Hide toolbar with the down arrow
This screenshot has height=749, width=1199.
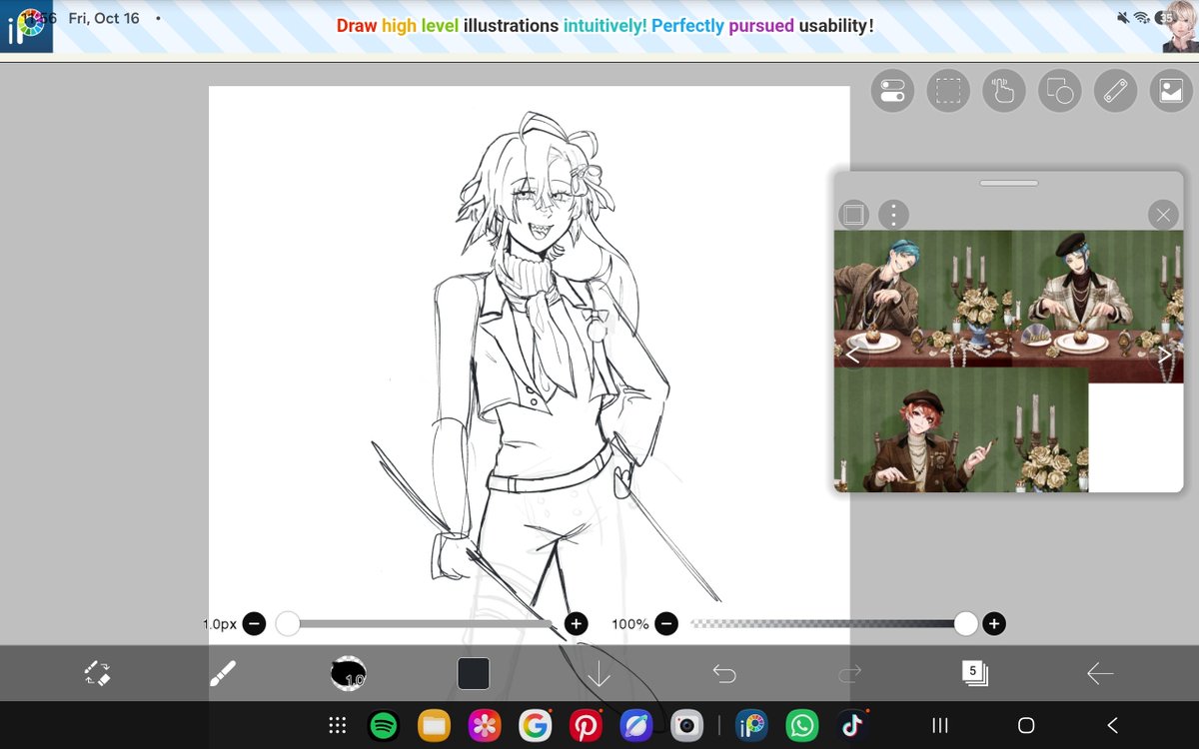pyautogui.click(x=599, y=674)
